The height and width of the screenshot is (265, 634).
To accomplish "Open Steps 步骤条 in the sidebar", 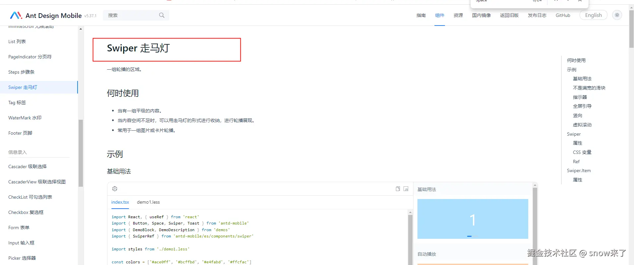I will (x=39, y=72).
